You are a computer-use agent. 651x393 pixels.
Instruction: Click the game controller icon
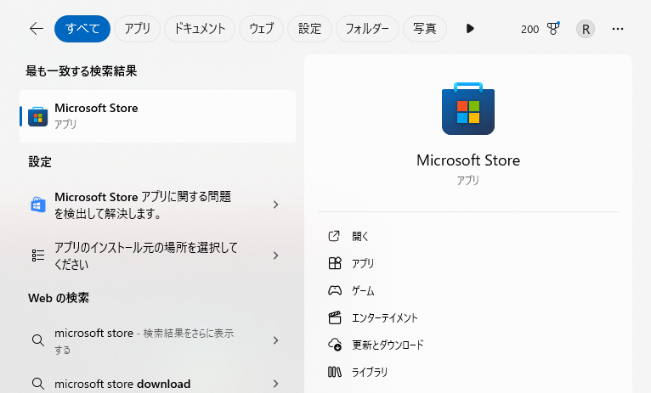[x=335, y=290]
